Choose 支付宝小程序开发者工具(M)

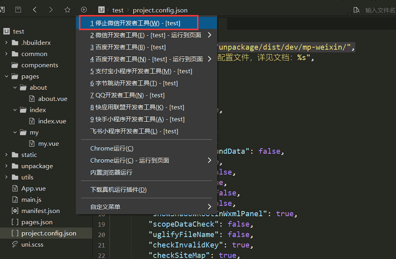click(146, 71)
